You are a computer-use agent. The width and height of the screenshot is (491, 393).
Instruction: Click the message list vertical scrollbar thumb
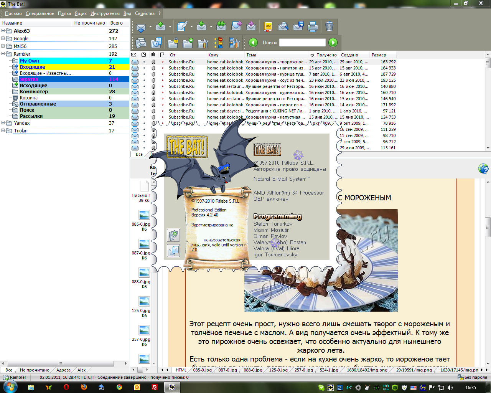(488, 63)
